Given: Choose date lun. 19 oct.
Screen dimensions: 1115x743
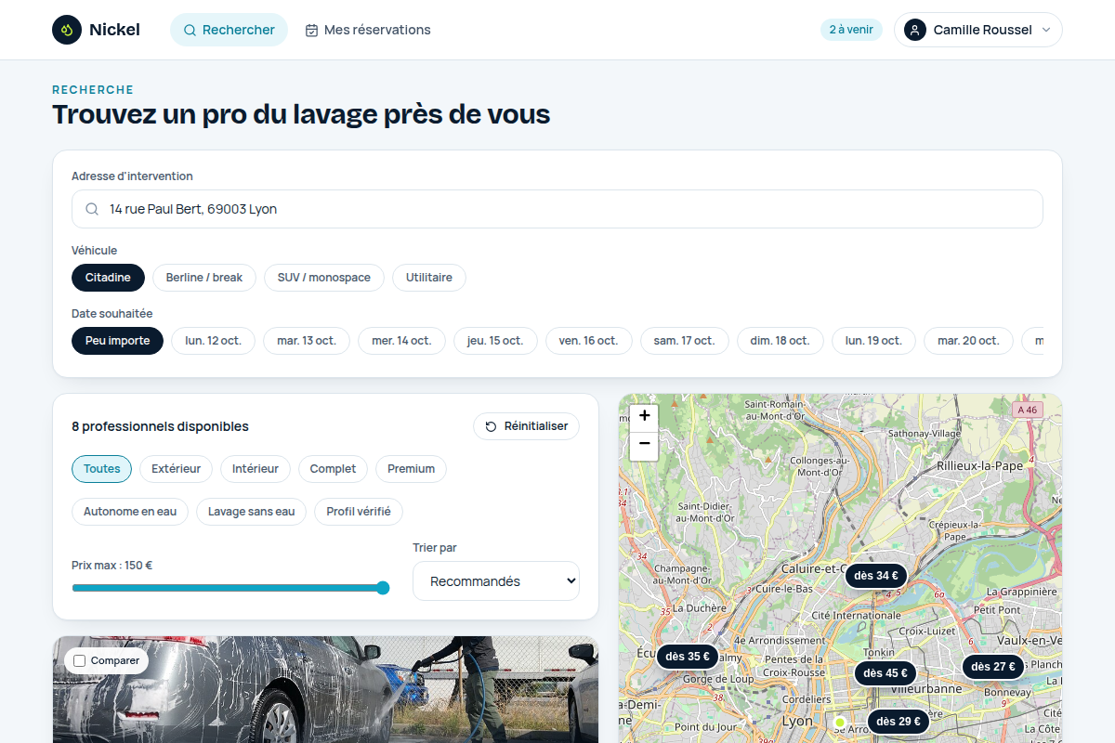Looking at the screenshot, I should tap(873, 341).
